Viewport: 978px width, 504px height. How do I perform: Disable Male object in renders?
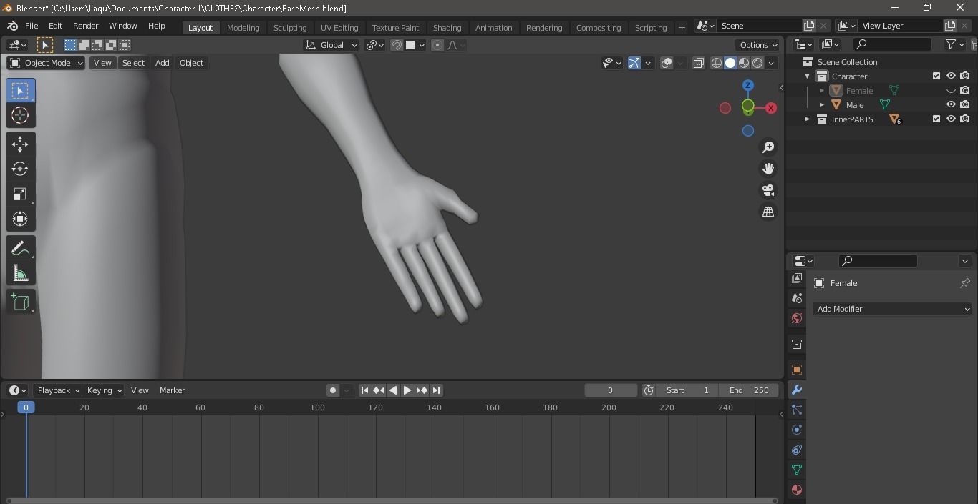965,104
